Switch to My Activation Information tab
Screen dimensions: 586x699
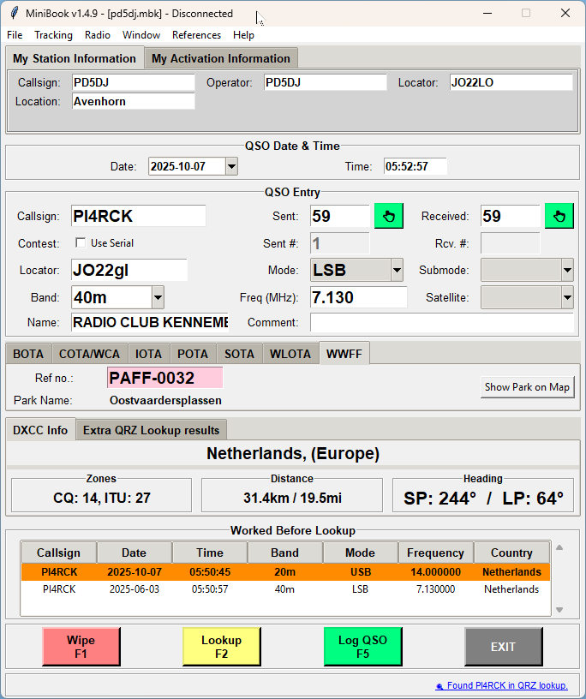221,58
